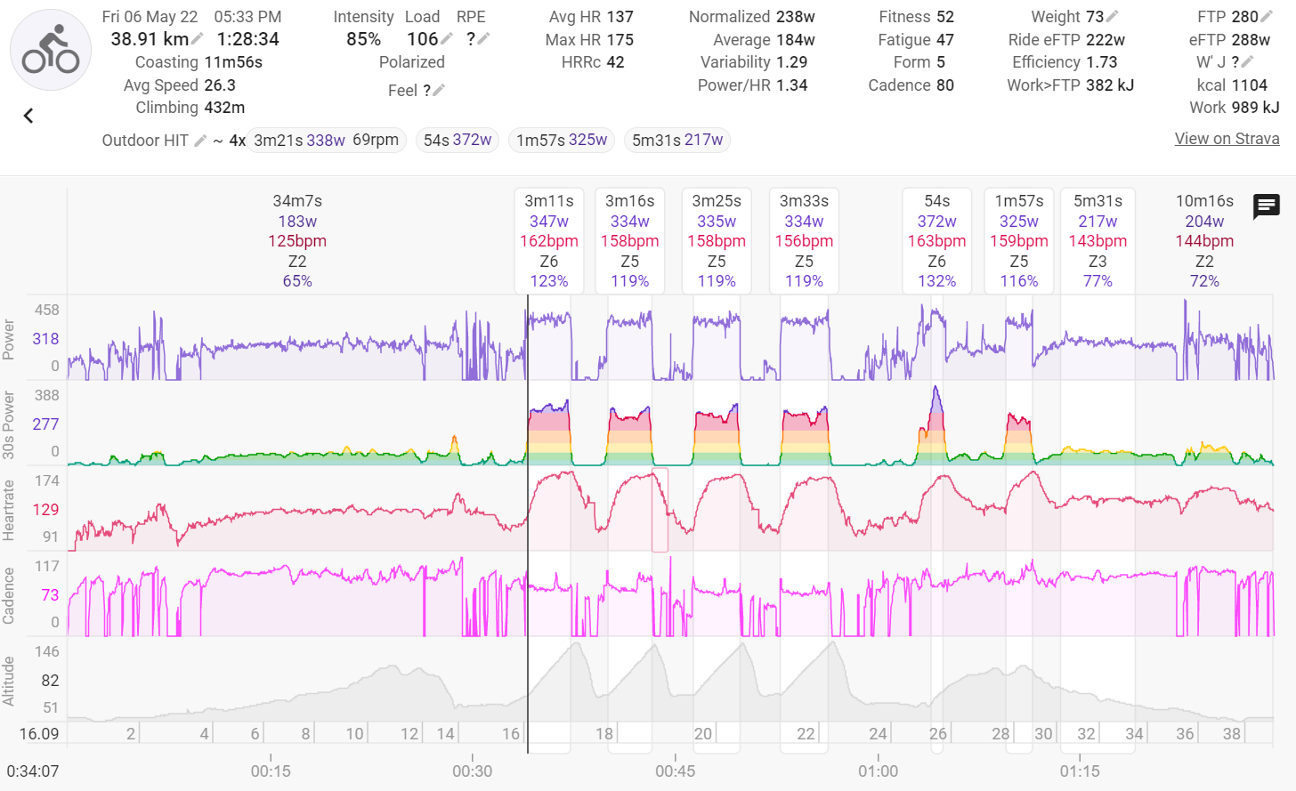The image size is (1296, 791).
Task: Click the Power chart axis label
Action: (x=9, y=339)
